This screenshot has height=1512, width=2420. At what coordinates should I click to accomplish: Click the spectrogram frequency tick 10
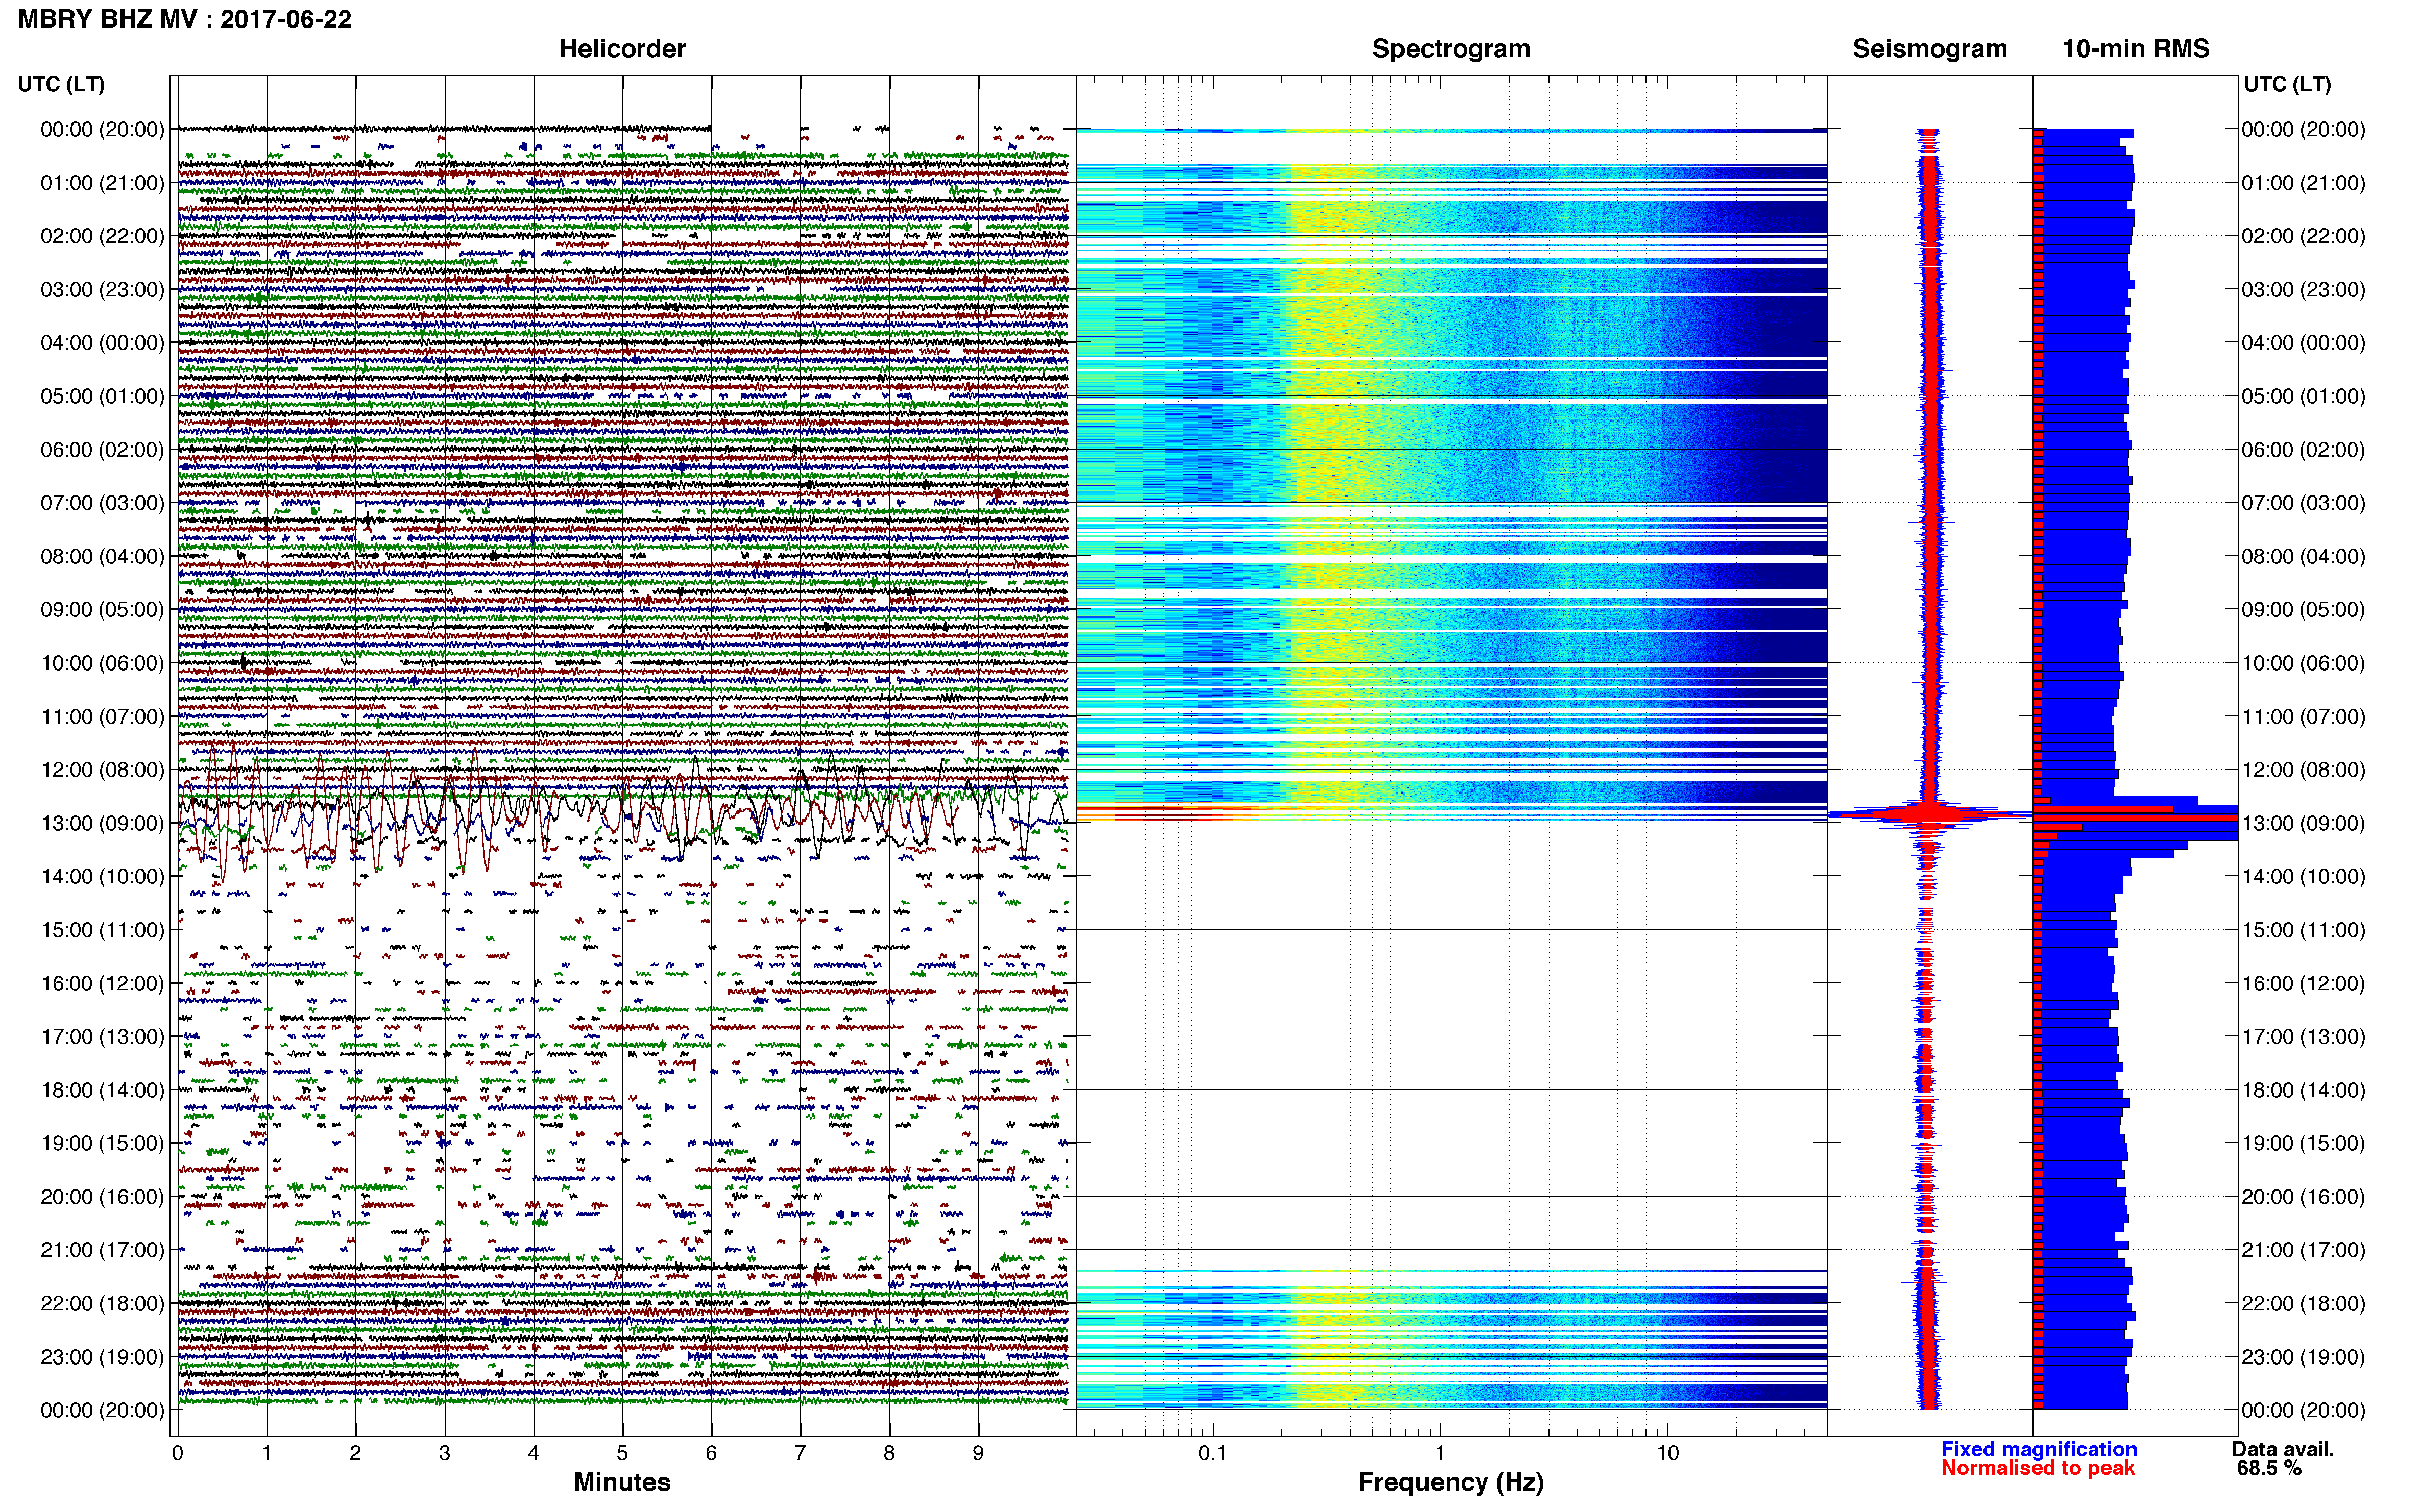(x=1667, y=1453)
